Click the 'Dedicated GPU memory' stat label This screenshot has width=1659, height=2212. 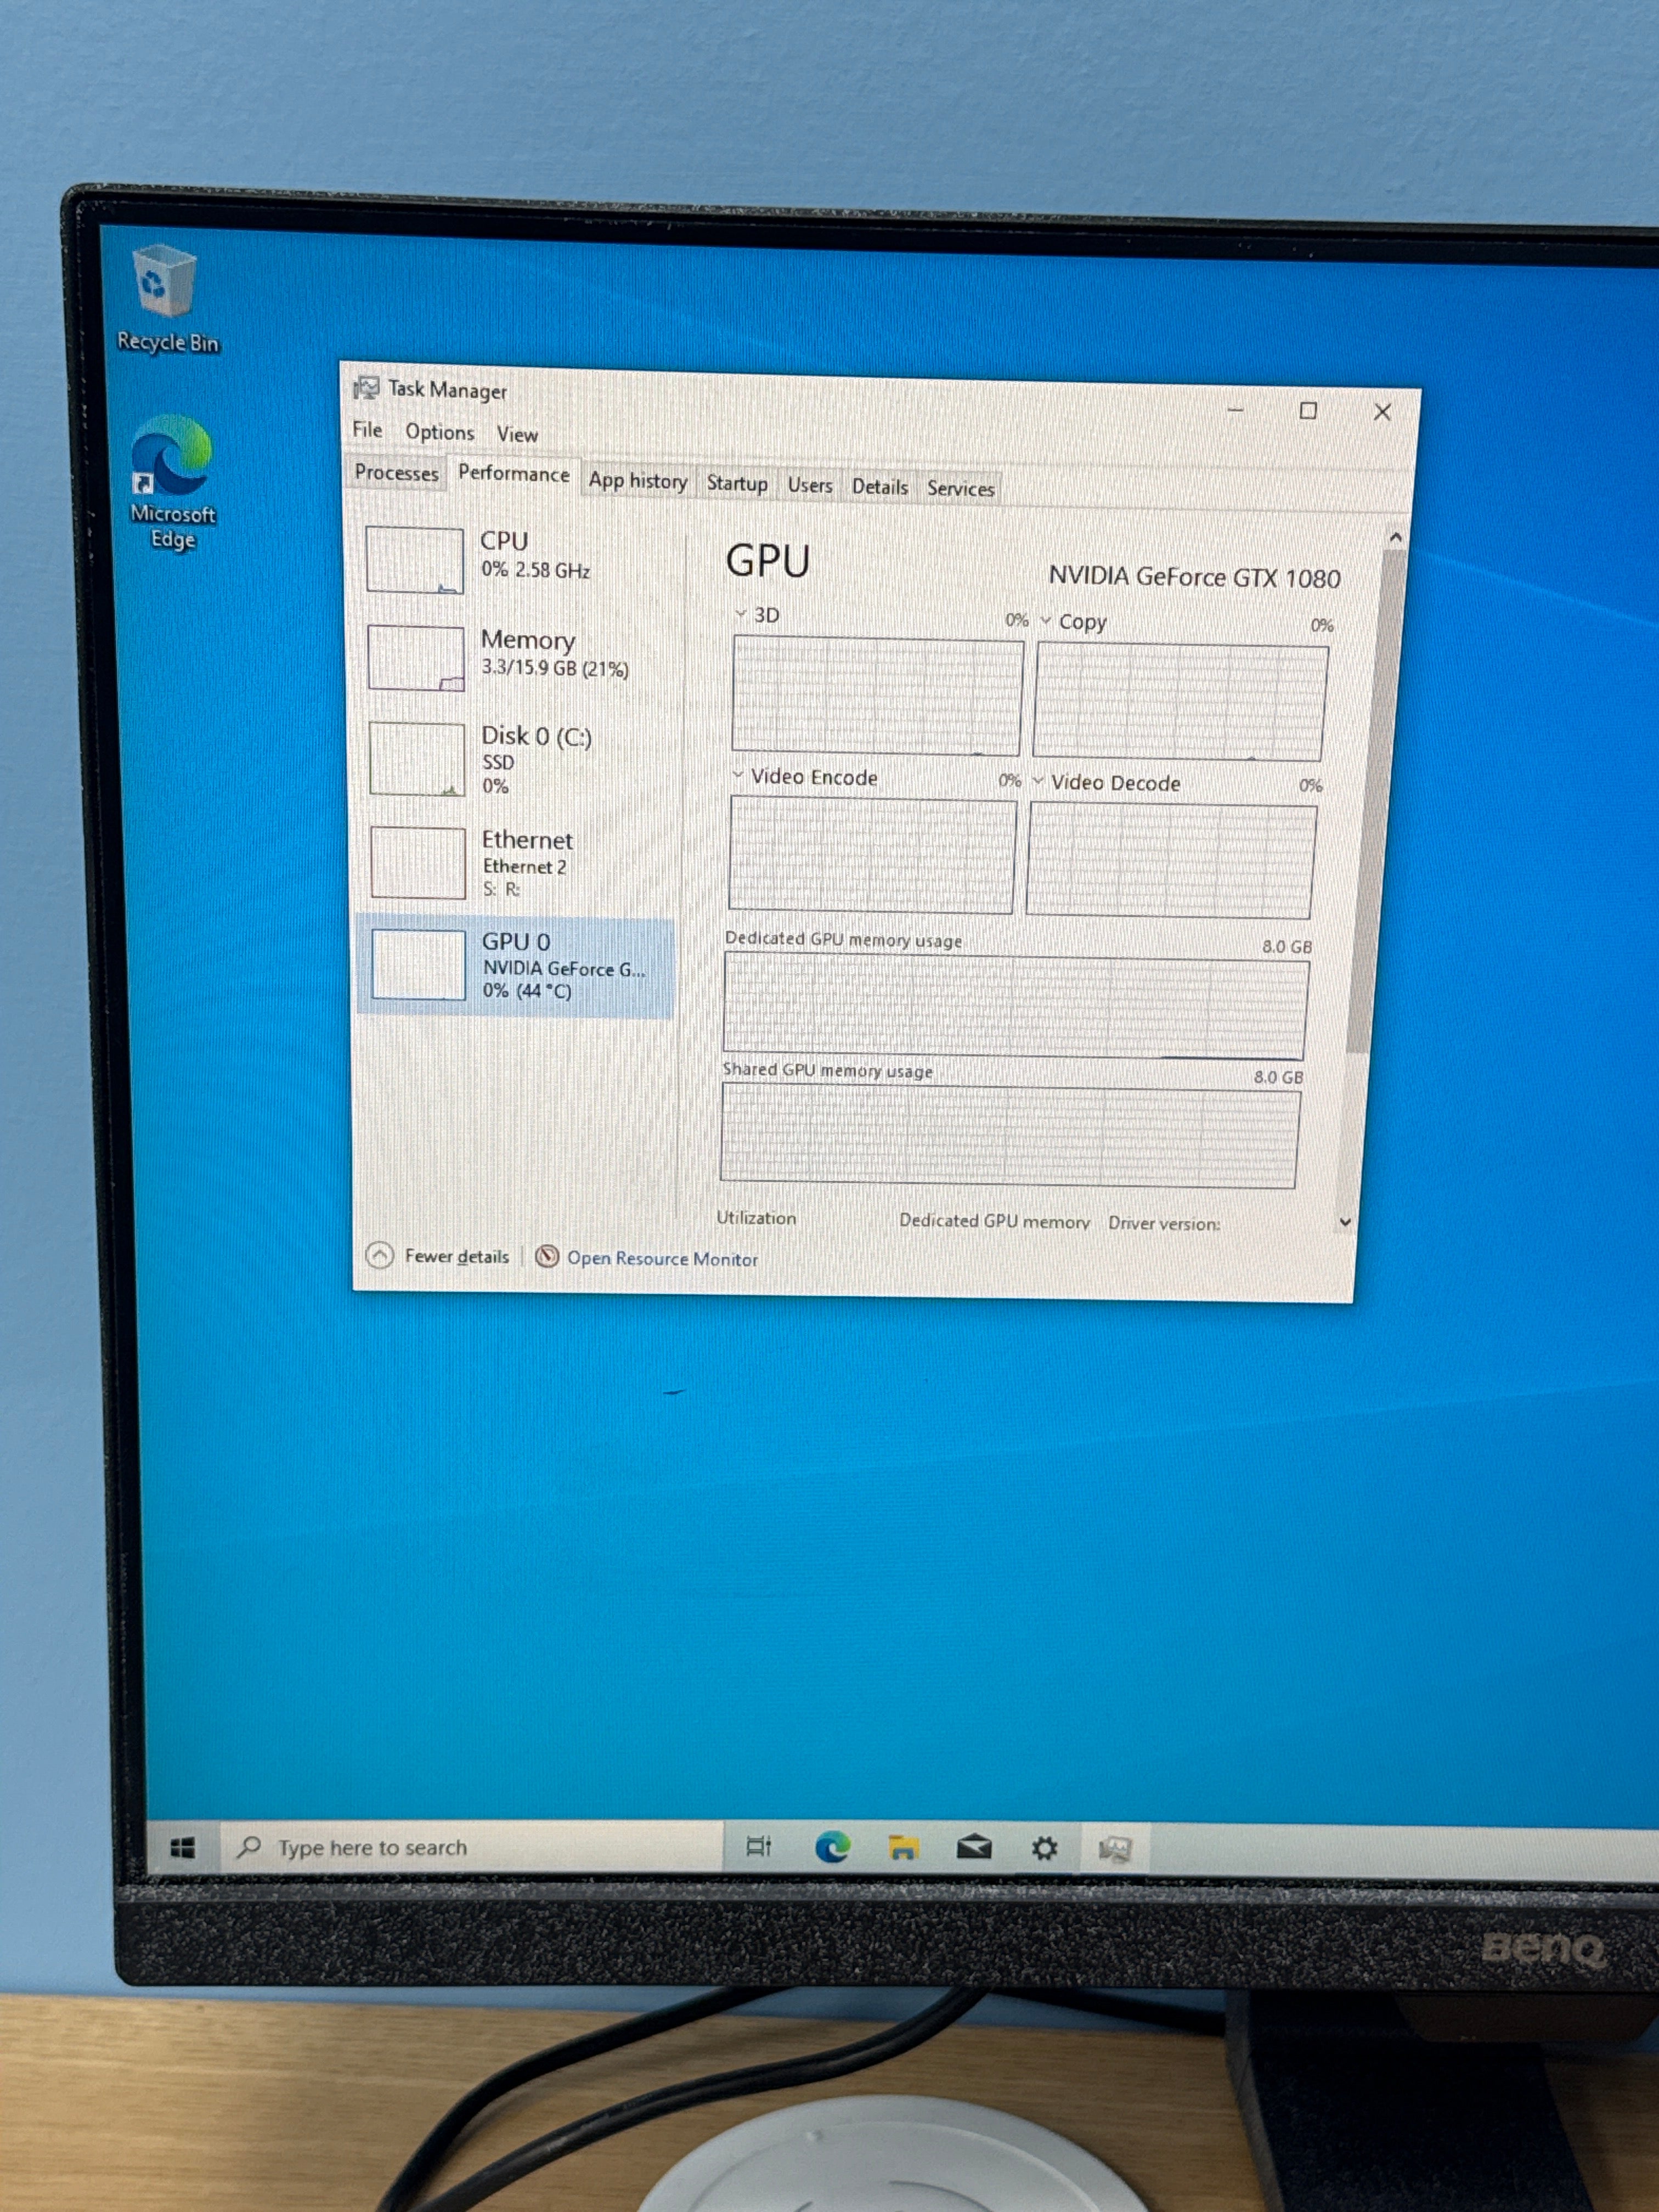click(994, 1221)
